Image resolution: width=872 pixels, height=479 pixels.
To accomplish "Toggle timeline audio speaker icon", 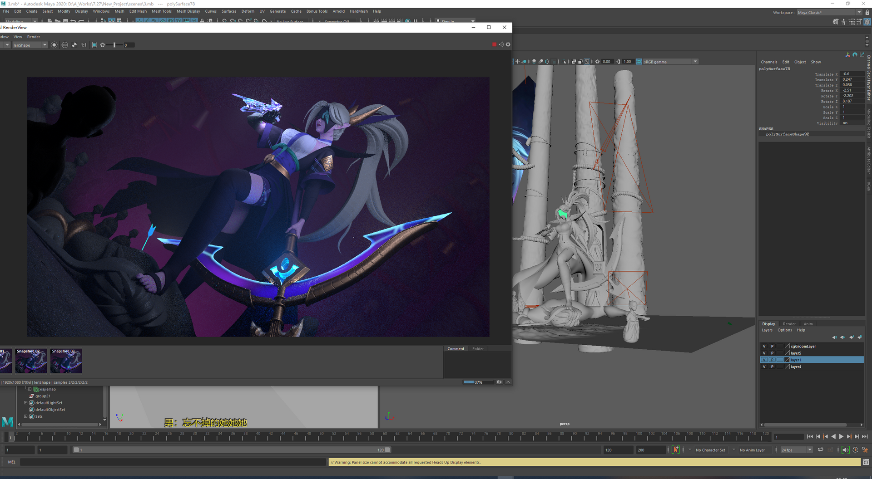I will click(x=845, y=450).
